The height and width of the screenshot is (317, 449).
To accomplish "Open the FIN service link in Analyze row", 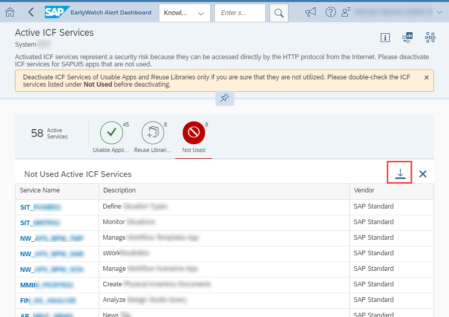I will click(48, 300).
